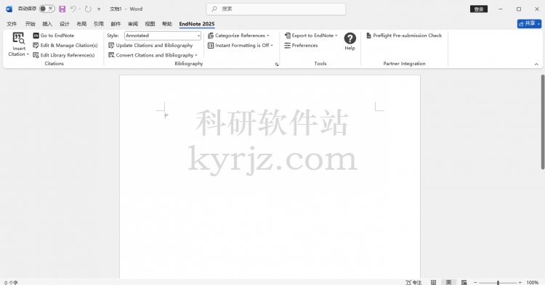Switch to Web Layout view

464,283
